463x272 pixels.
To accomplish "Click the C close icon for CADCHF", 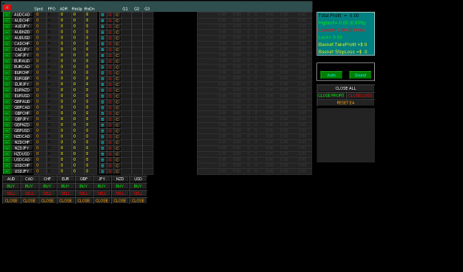I will tap(117, 44).
